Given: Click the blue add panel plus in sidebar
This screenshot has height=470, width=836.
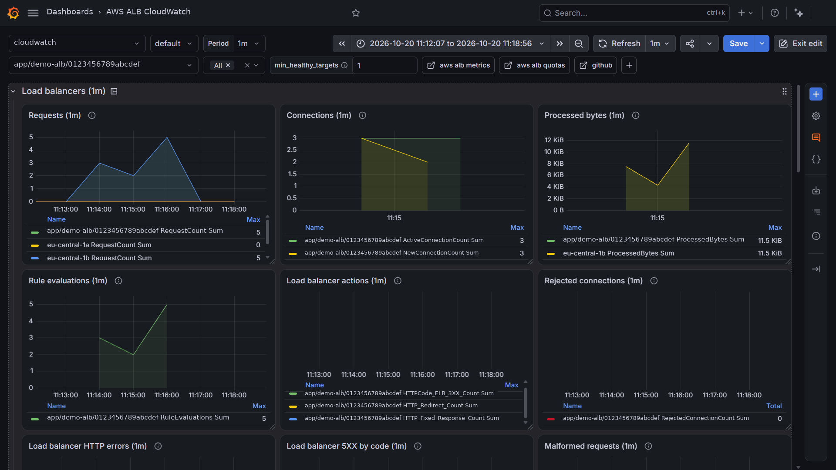Looking at the screenshot, I should click(816, 94).
